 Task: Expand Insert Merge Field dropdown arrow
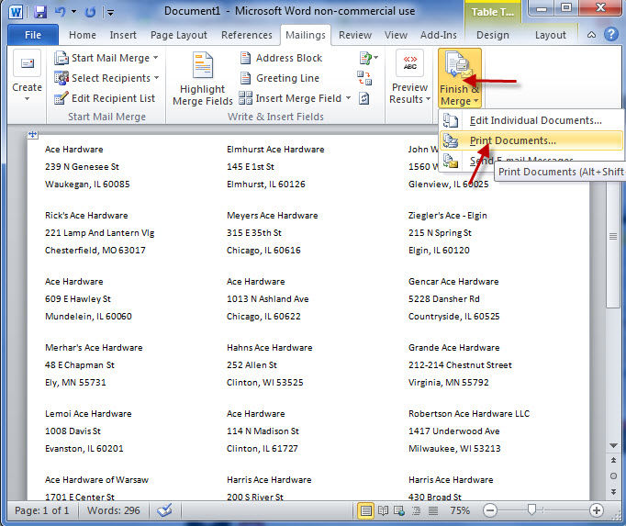(348, 98)
